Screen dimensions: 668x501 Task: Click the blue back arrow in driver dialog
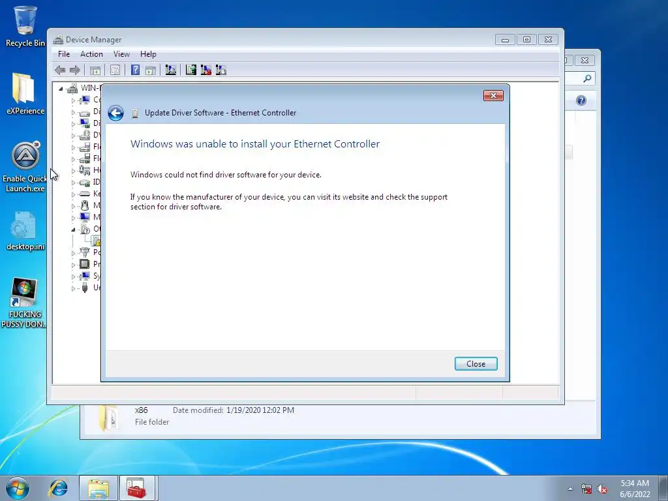(x=115, y=113)
